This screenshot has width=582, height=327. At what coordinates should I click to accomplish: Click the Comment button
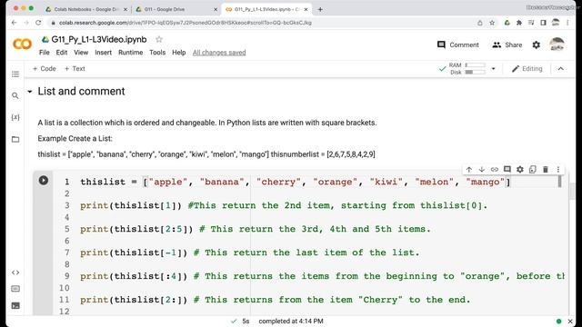(458, 45)
